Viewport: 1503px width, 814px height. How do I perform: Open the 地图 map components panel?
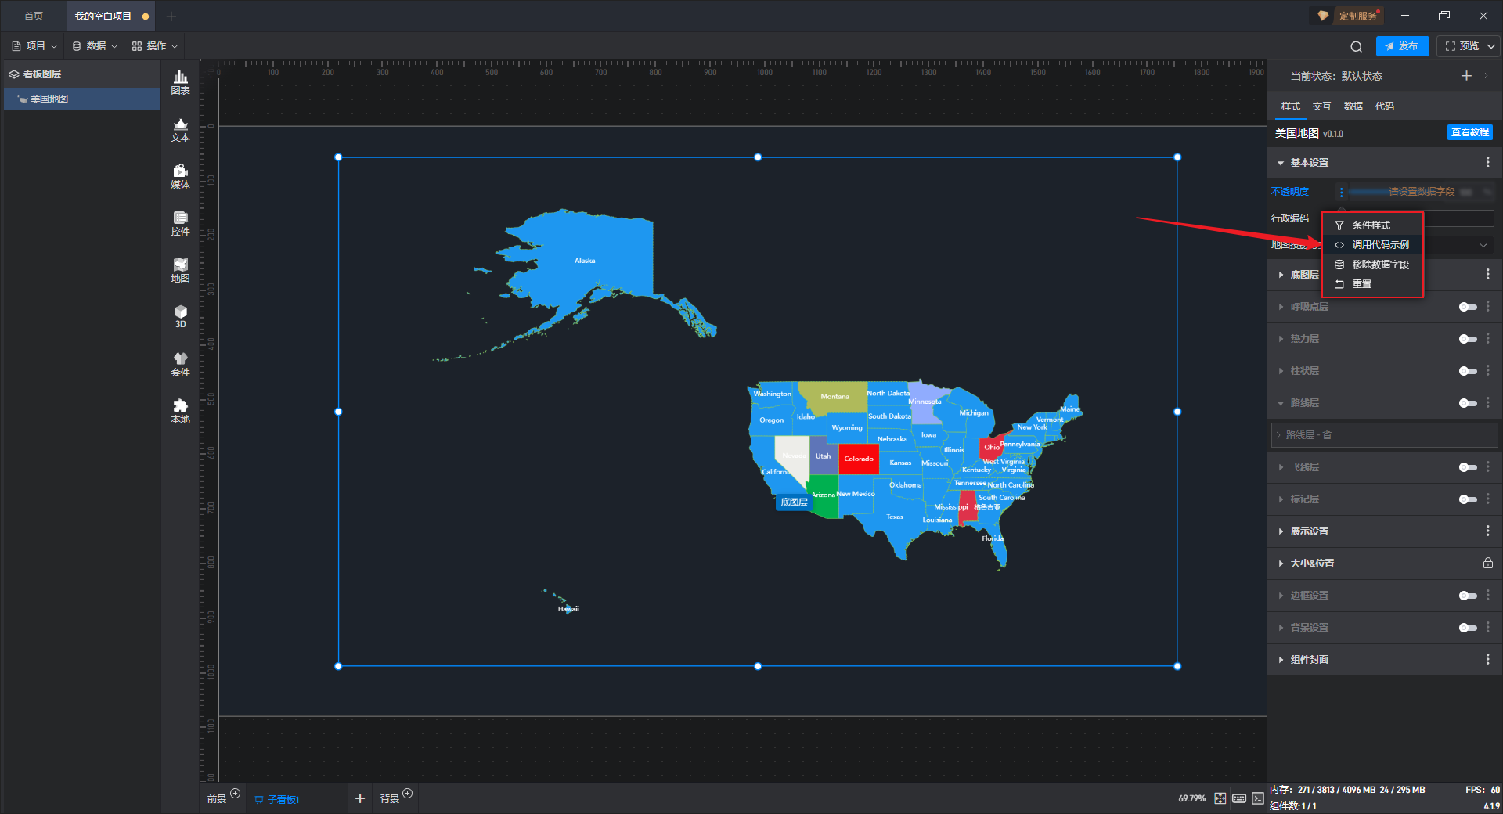pos(180,270)
